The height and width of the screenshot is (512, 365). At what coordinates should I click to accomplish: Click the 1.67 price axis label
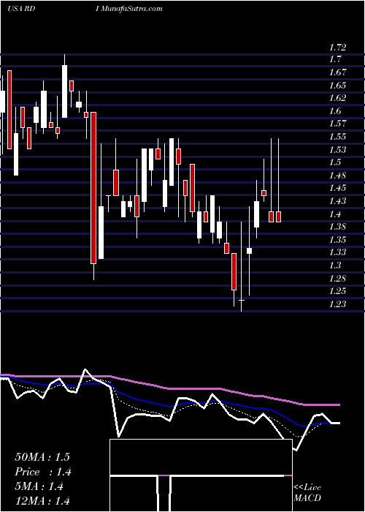point(337,72)
